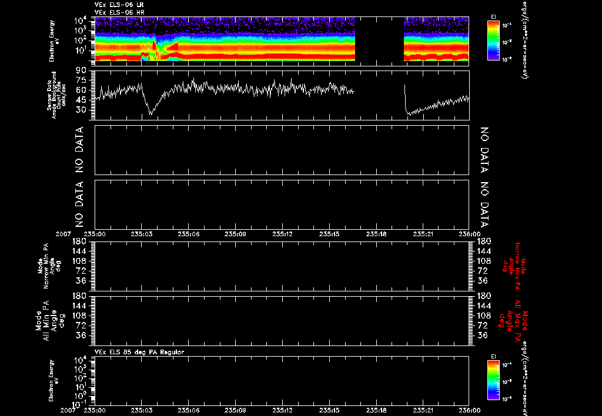Click the 30 tick value on the count rate axis
Image resolution: width=602 pixels, height=416 pixels.
(x=81, y=110)
